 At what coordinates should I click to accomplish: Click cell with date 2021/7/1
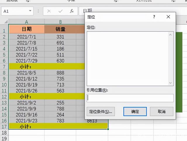point(27,37)
